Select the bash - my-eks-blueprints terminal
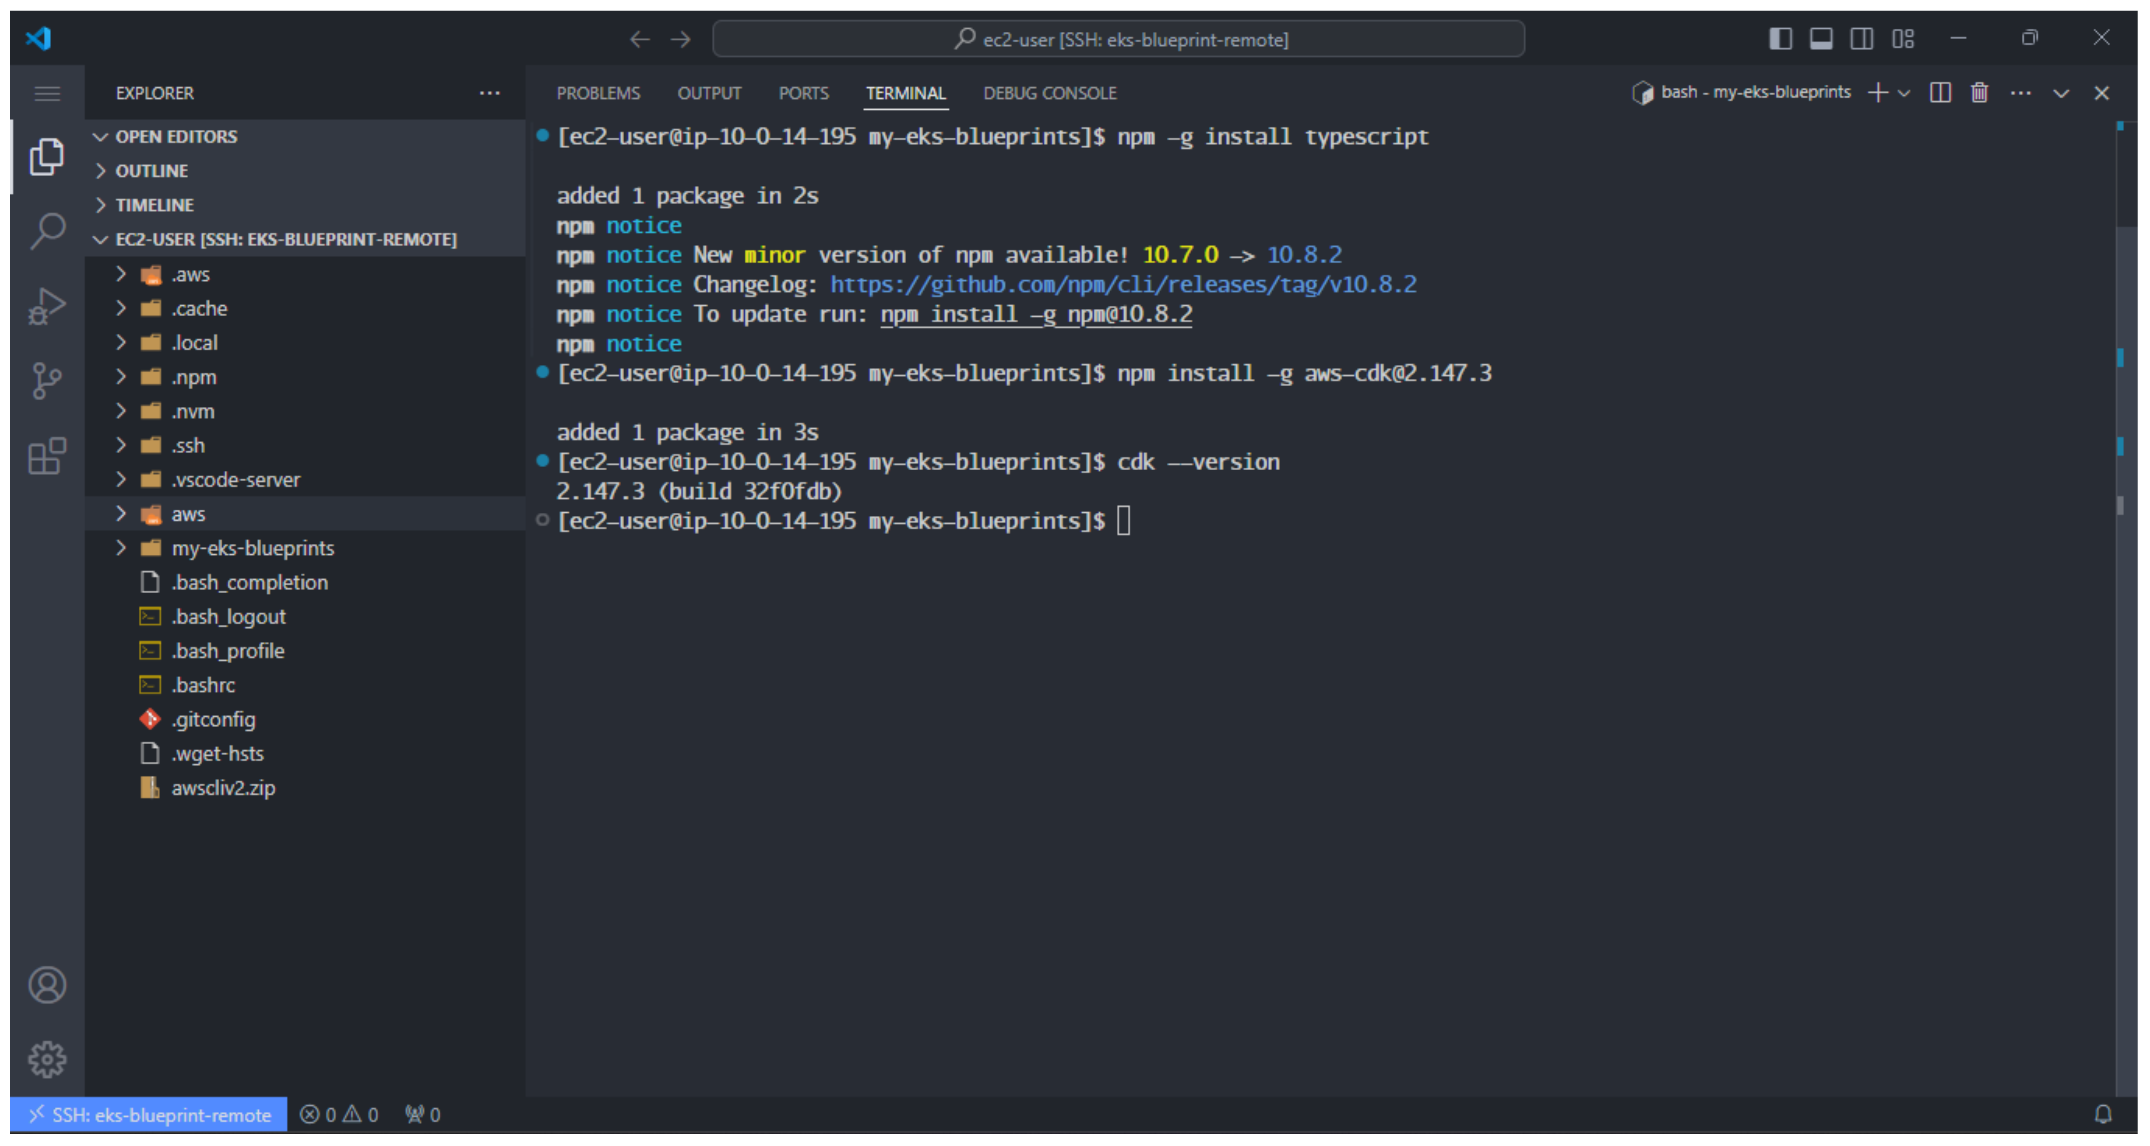The width and height of the screenshot is (2150, 1146). pos(1742,93)
